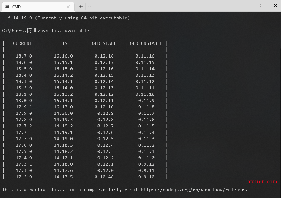The width and height of the screenshot is (281, 198).
Task: Click version 18.4.0 in the table
Action: (24, 75)
